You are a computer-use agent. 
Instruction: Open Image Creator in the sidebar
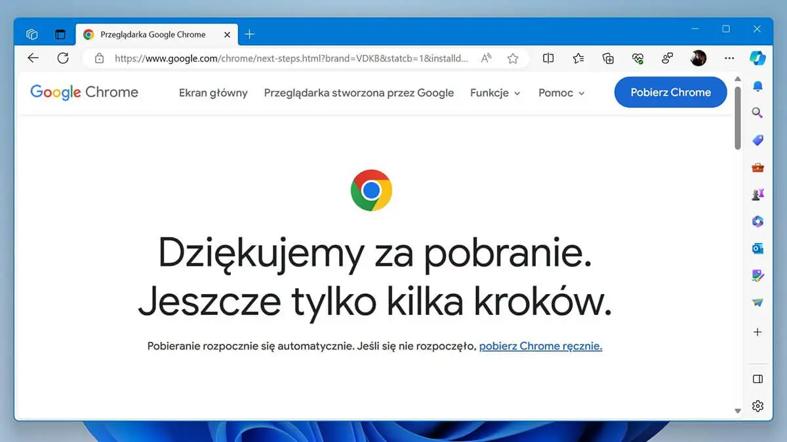[x=757, y=276]
